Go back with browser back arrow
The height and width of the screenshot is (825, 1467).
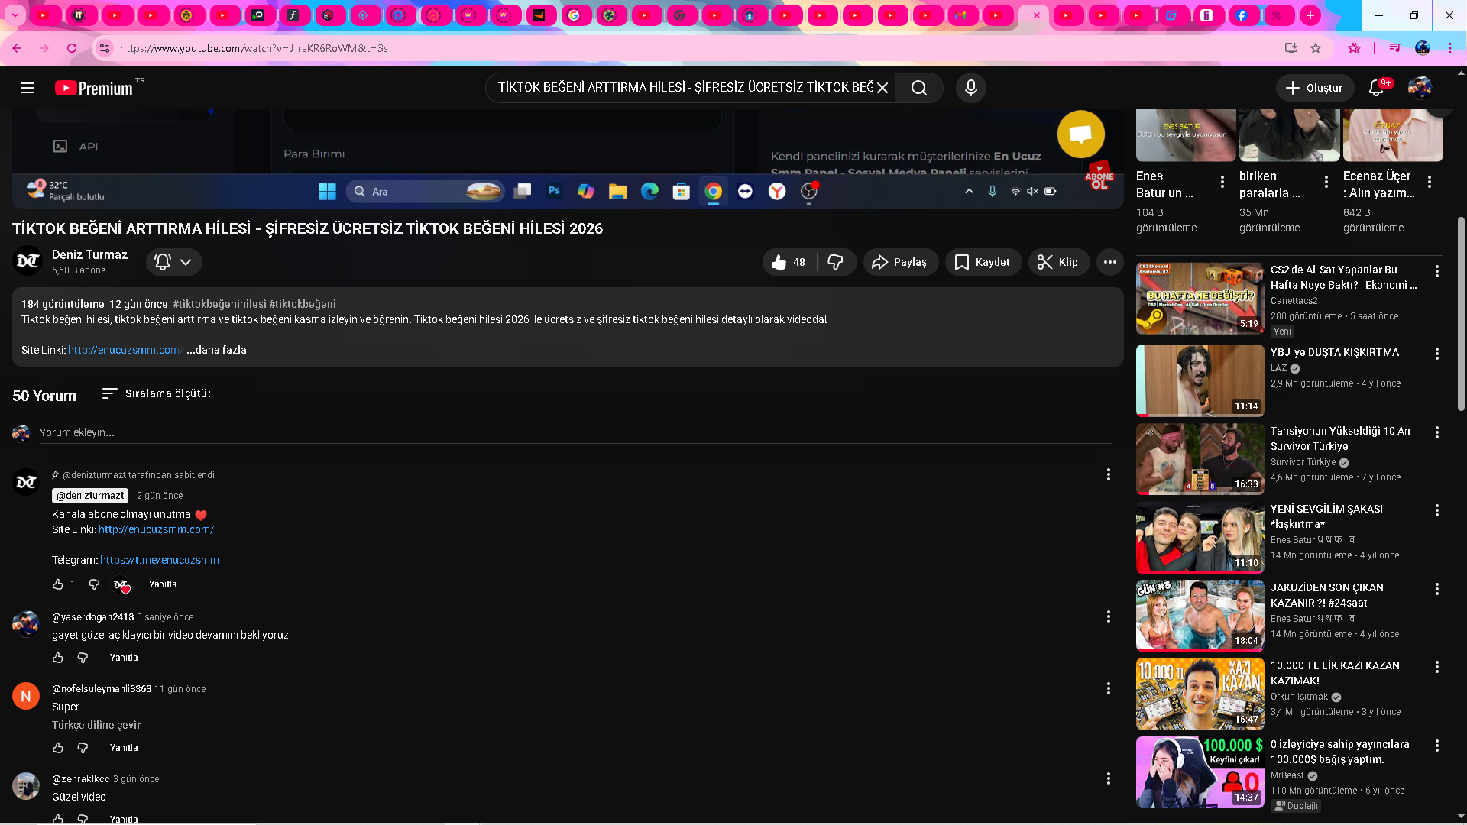(17, 48)
